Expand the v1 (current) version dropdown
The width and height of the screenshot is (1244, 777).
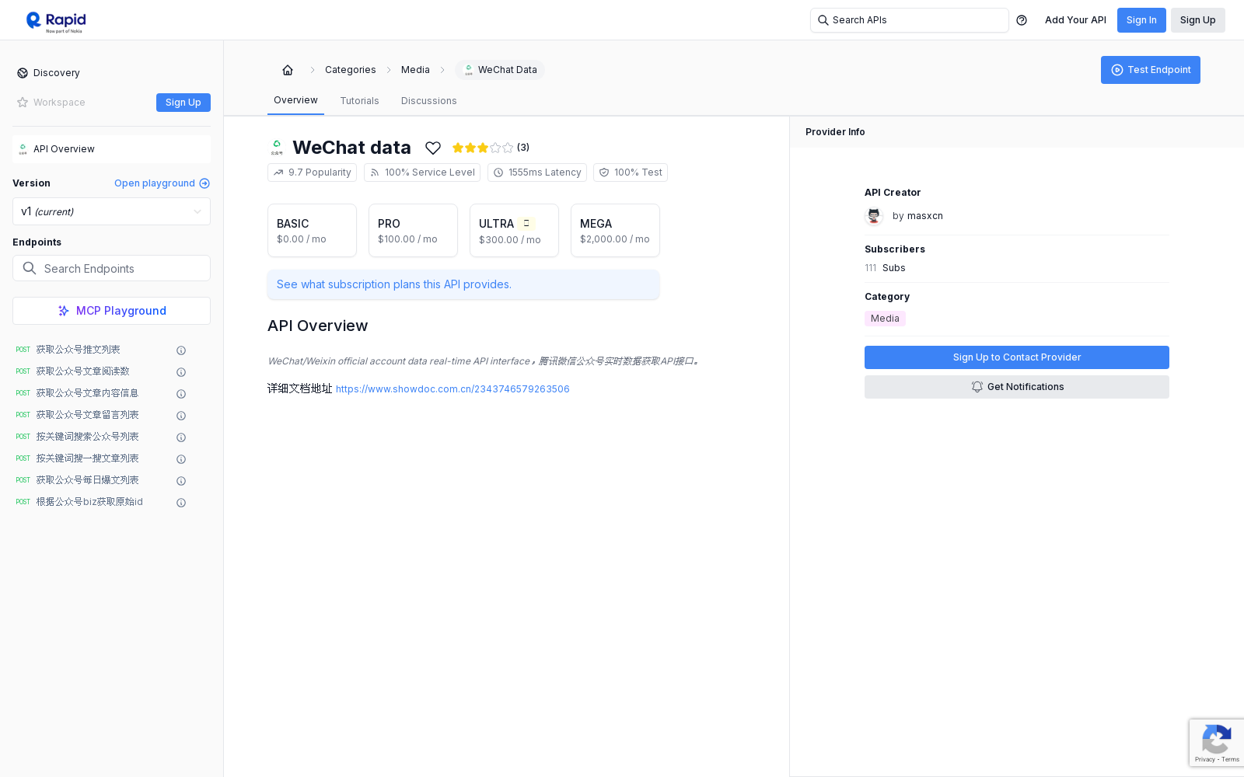click(111, 211)
